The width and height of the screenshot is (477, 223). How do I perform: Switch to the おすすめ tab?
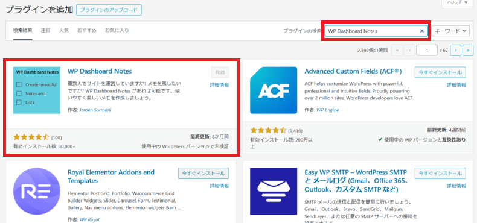87,30
